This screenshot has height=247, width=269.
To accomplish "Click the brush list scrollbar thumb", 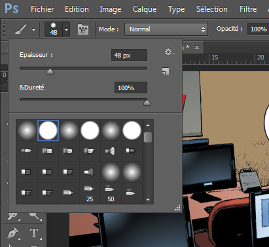I will (x=148, y=137).
